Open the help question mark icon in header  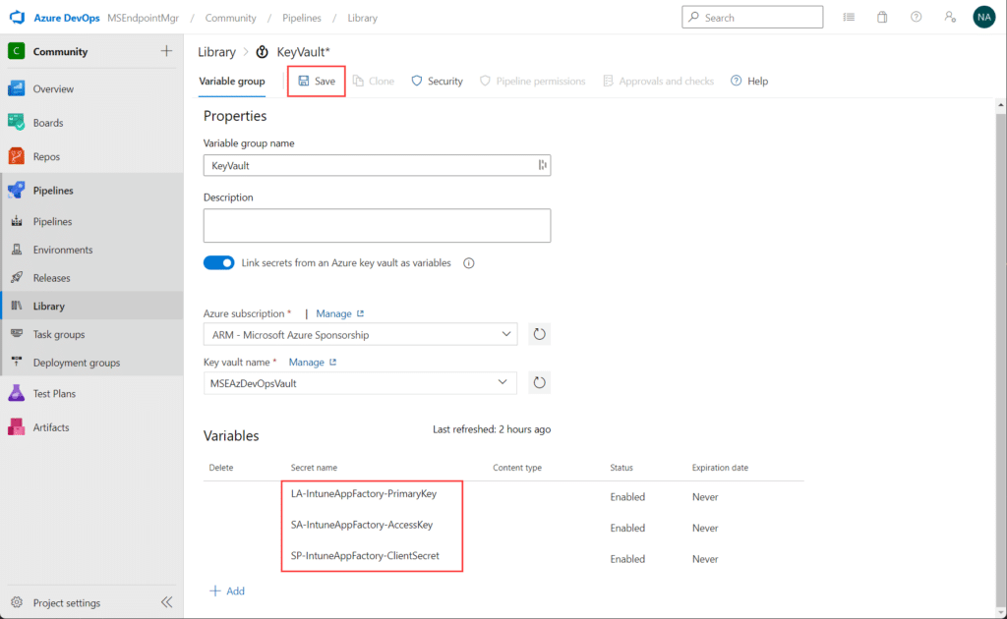coord(917,18)
